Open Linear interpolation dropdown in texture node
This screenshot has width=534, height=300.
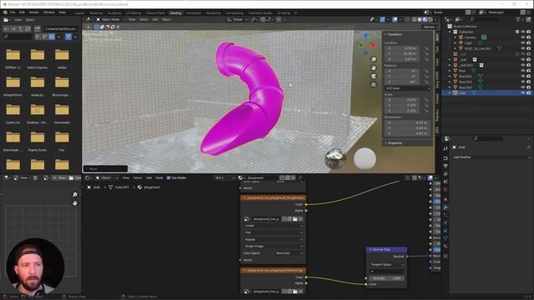click(273, 226)
